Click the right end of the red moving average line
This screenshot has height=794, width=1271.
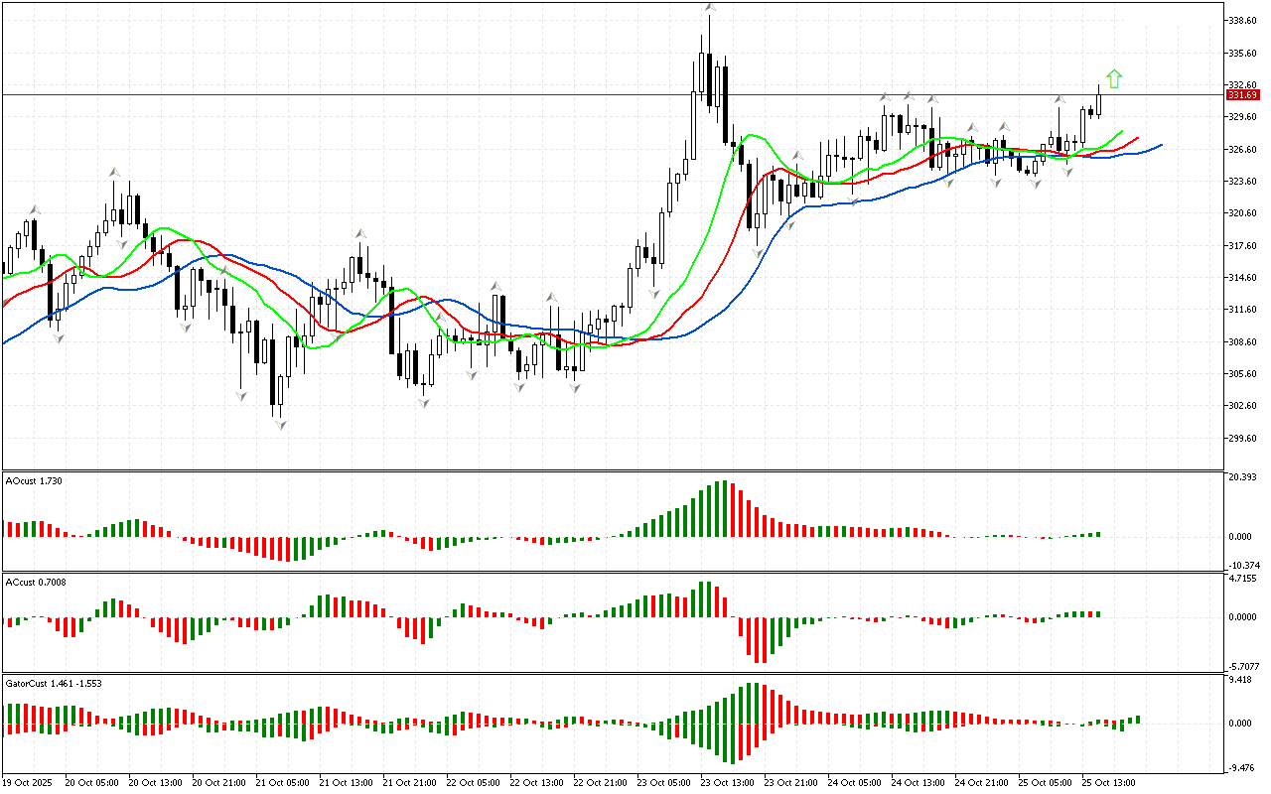point(1137,138)
